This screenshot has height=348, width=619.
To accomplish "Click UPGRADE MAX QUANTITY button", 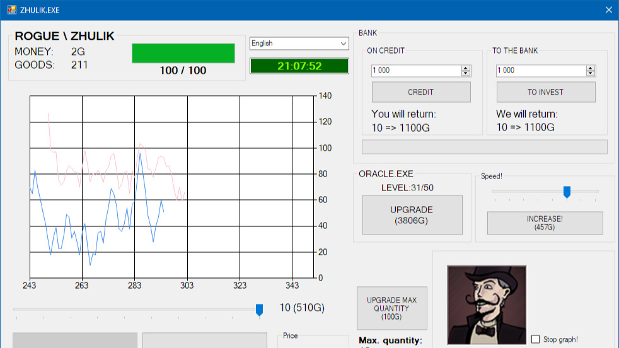I will 391,308.
